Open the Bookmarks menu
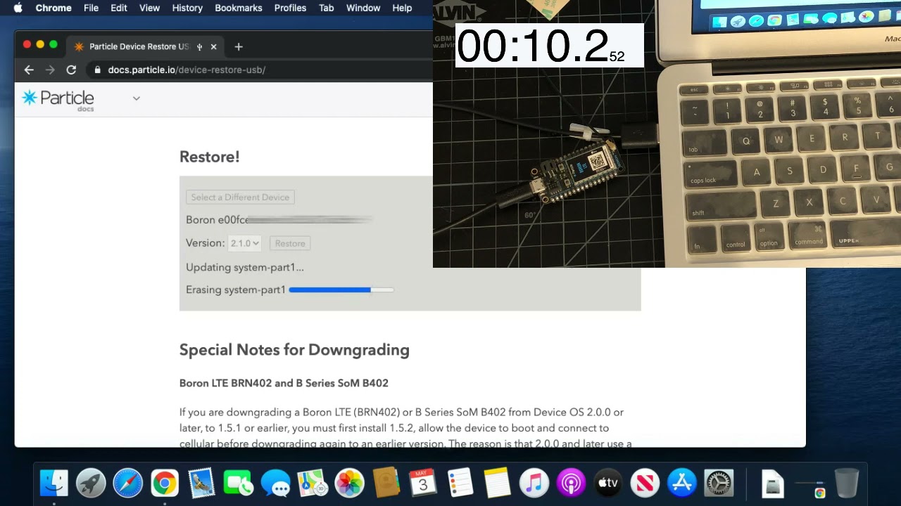Screen dimensions: 901x506 [x=239, y=8]
